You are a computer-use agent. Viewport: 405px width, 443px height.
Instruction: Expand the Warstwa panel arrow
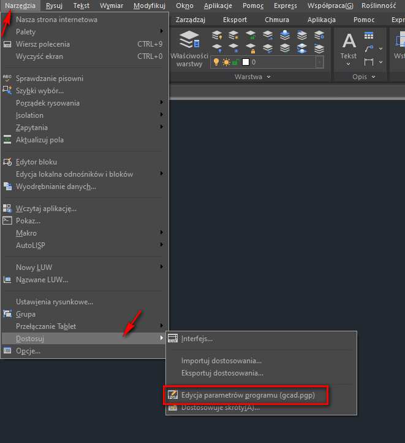coord(268,77)
